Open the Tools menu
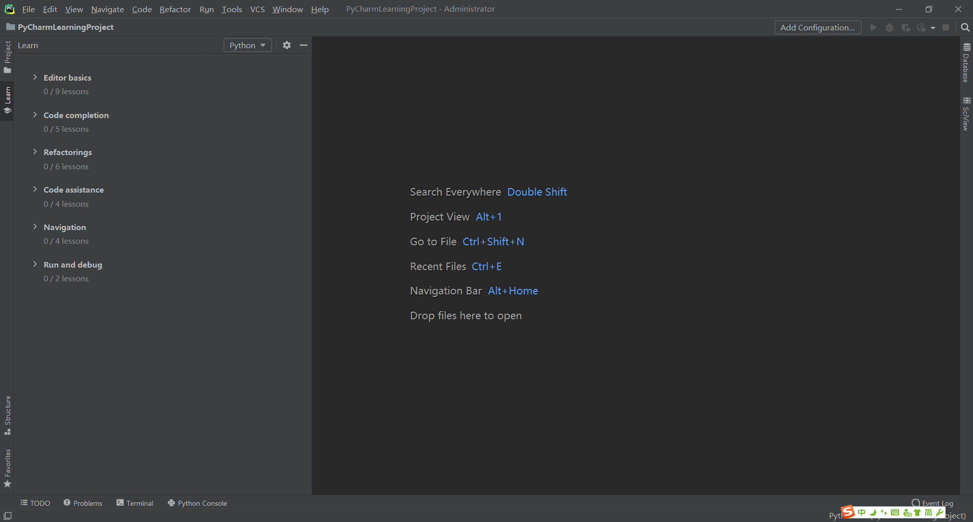 (232, 9)
